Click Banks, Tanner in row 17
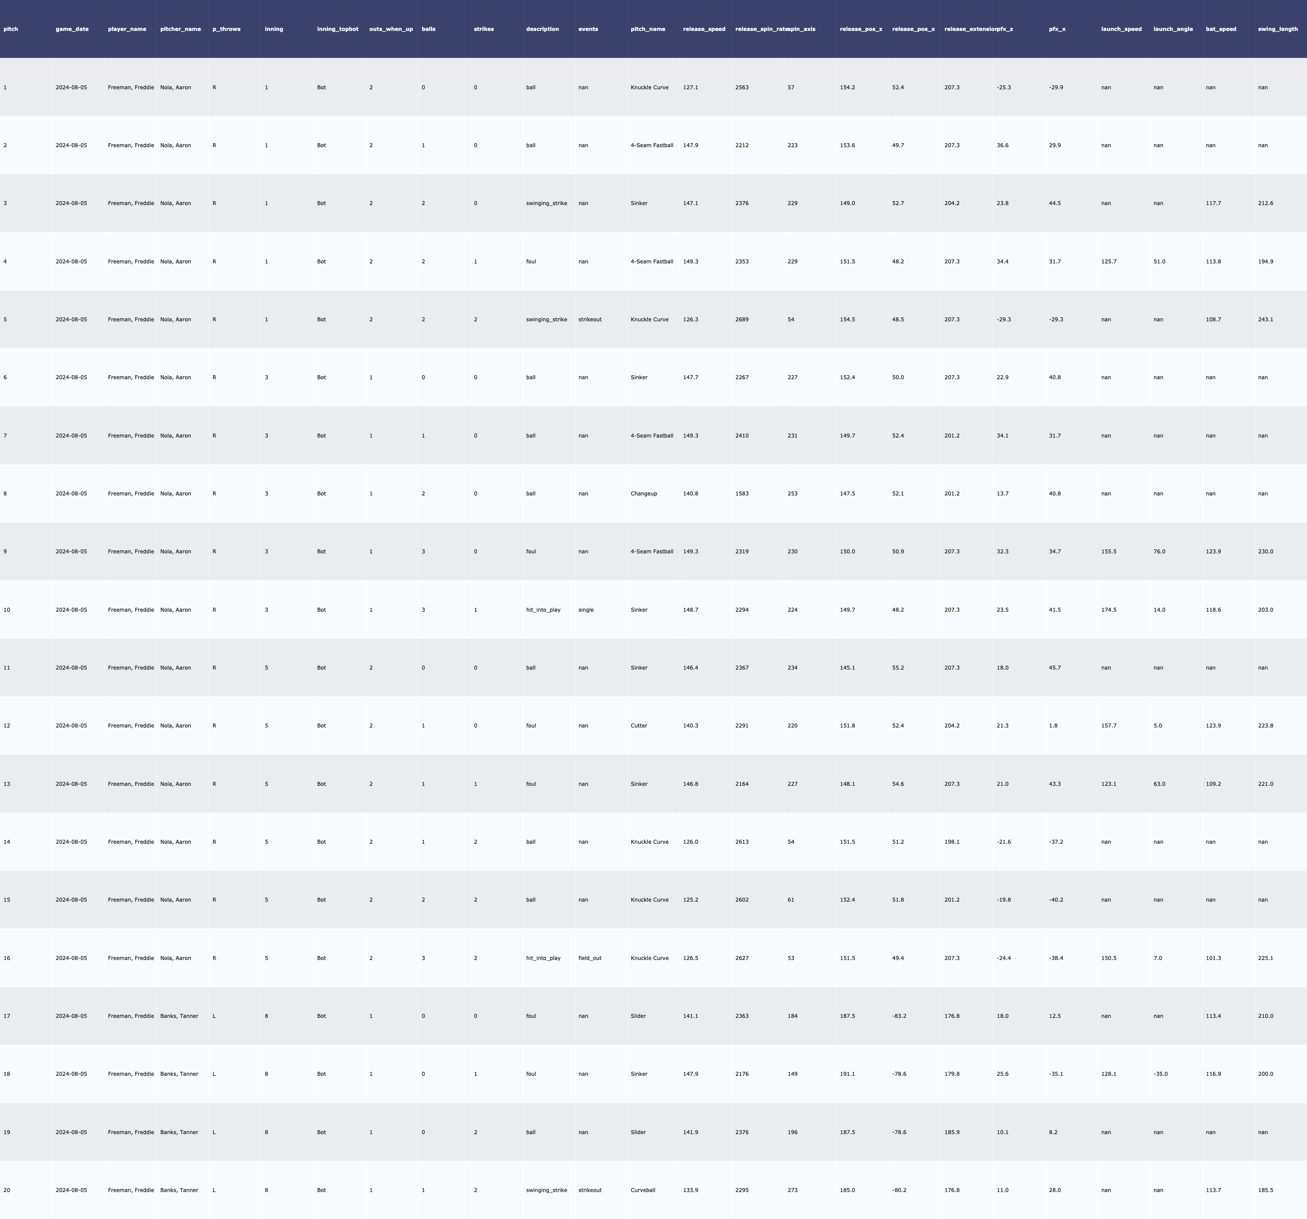Viewport: 1307px width, 1219px height. coord(179,1016)
